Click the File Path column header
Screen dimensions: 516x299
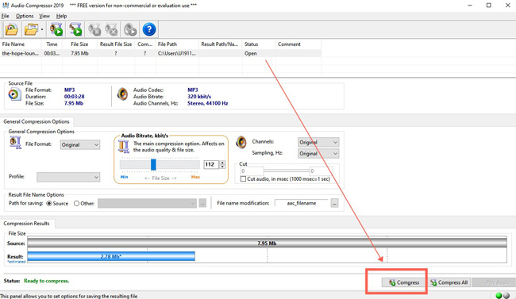[177, 44]
